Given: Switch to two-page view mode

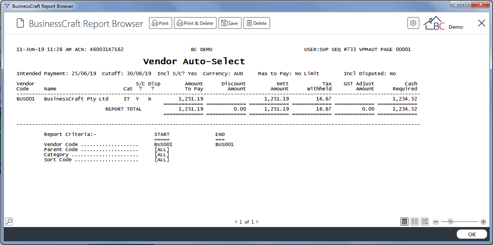Looking at the screenshot, I should pos(415,222).
